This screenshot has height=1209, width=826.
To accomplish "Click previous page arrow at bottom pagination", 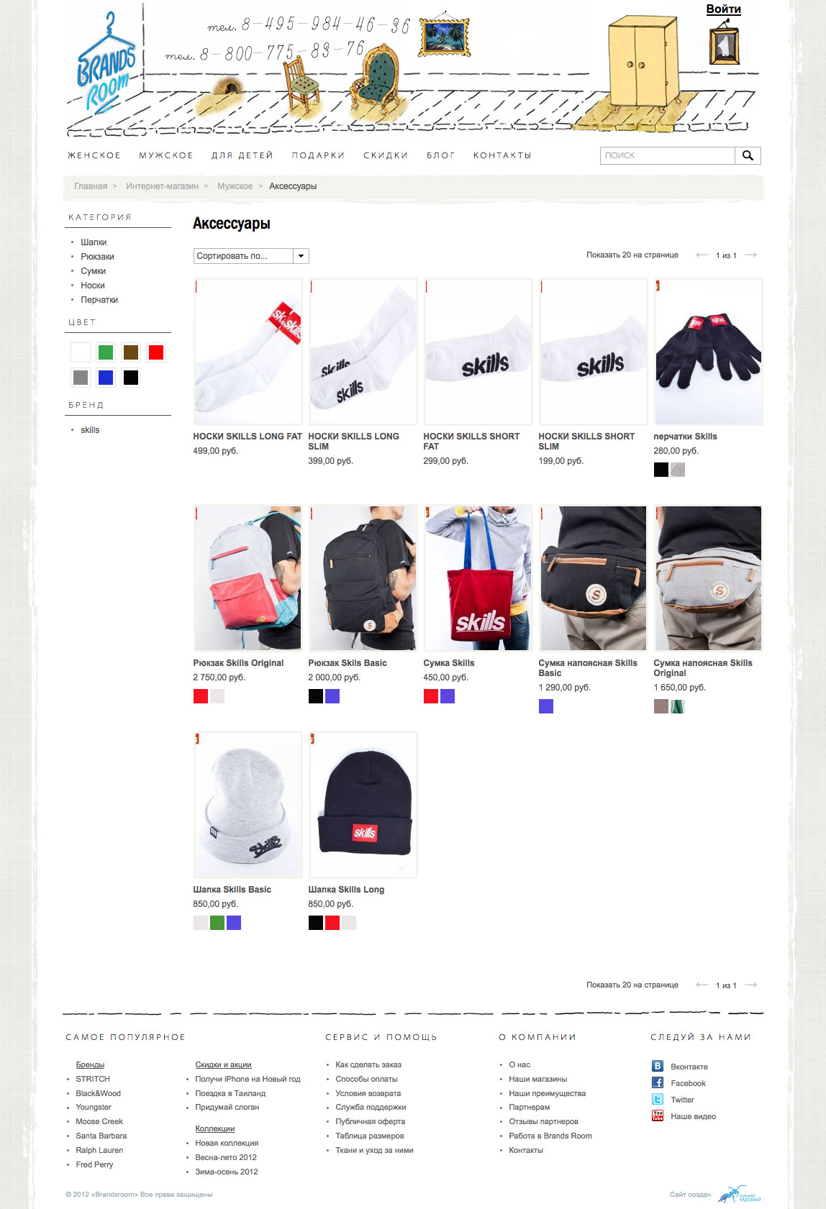I will (x=702, y=985).
